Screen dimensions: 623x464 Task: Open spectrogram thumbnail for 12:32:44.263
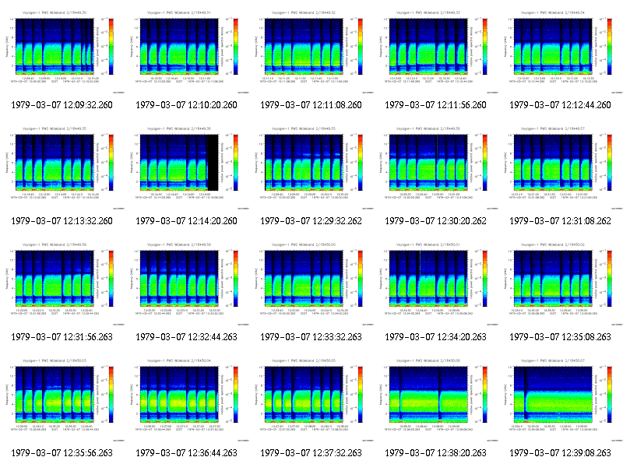coord(187,283)
